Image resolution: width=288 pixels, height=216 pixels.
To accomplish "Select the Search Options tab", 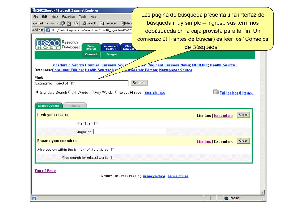I will (48, 106).
